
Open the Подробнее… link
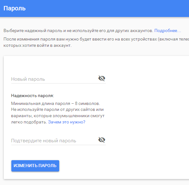click(168, 31)
